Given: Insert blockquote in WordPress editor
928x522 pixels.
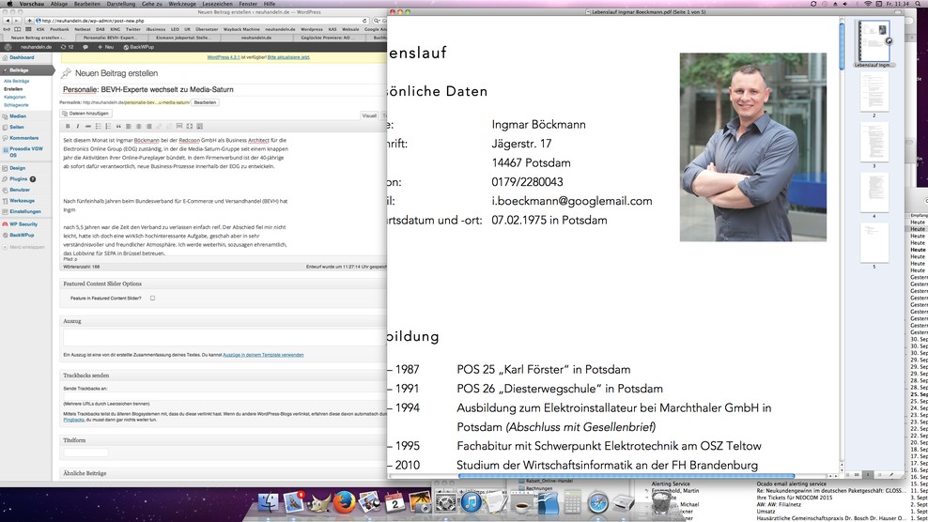Looking at the screenshot, I should coord(118,126).
